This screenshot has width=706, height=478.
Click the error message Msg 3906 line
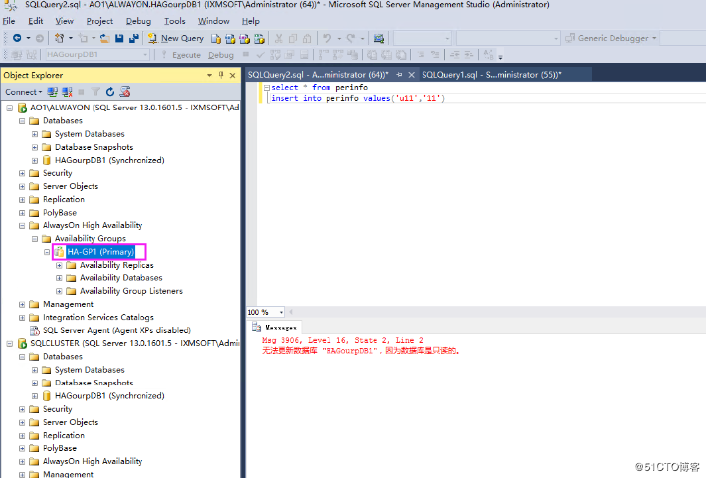pyautogui.click(x=343, y=340)
